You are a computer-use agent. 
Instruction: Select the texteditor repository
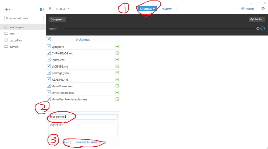pos(23,40)
